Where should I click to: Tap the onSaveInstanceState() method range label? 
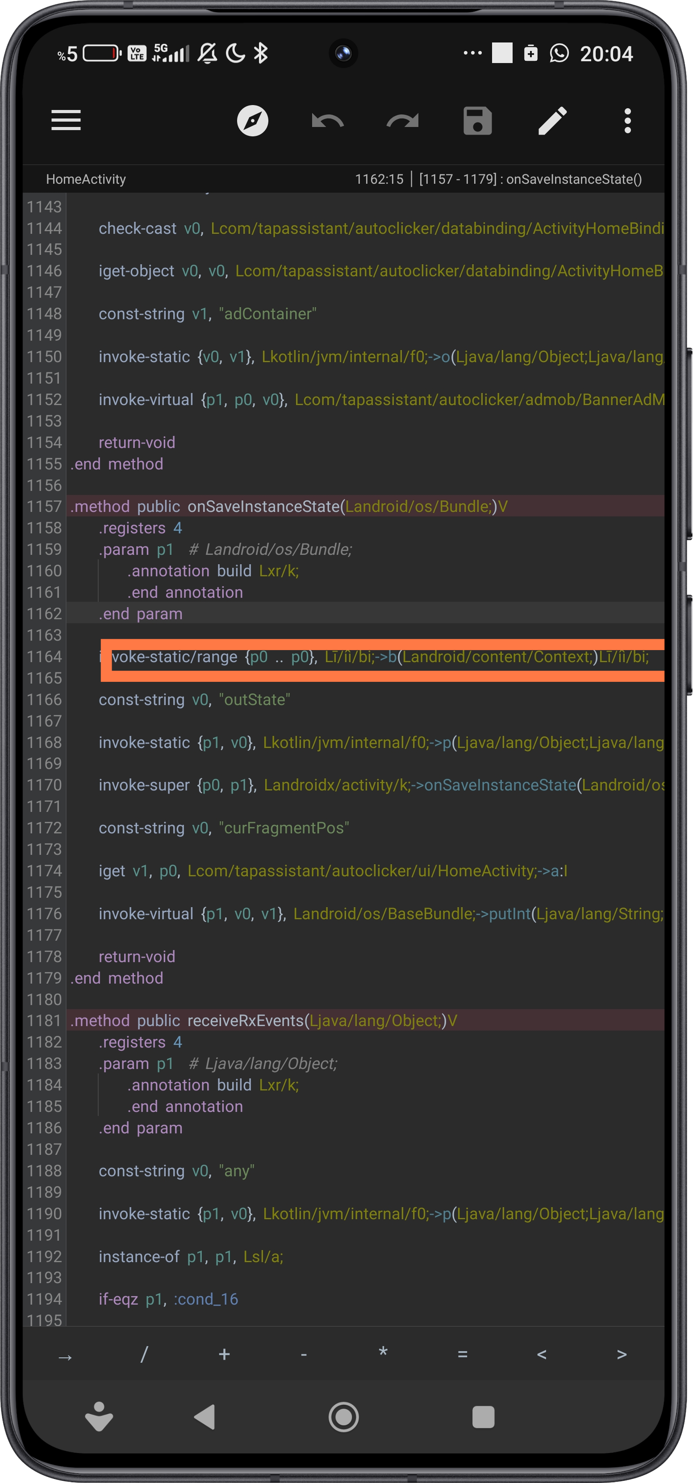530,179
